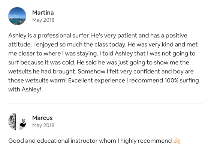
Task: Click the reviewer name Marcus
Action: point(42,118)
